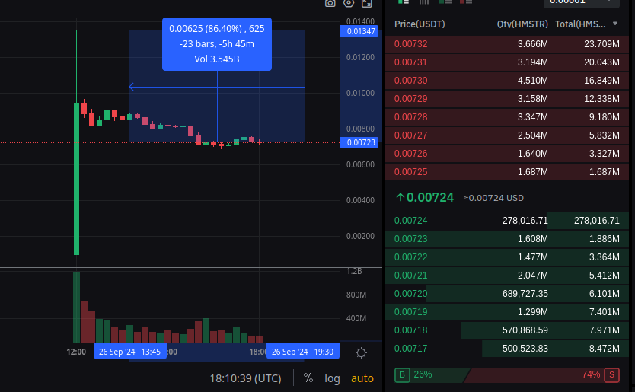
Task: Expand the Total(HMS...) column dropdown arrow
Action: pos(615,24)
